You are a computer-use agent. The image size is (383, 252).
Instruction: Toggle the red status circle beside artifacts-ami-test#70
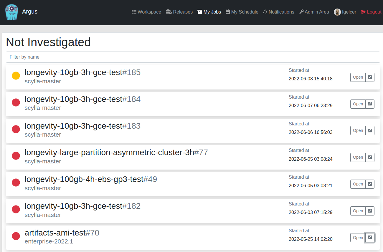[x=16, y=236]
